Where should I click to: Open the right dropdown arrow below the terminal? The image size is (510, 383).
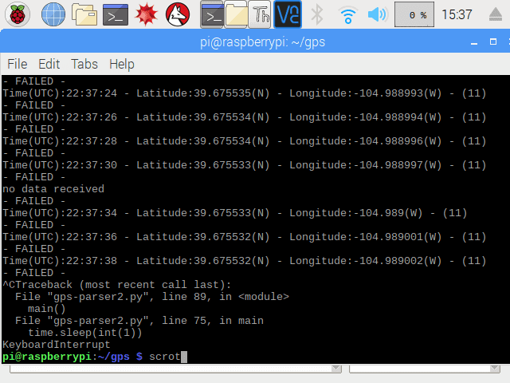(495, 369)
